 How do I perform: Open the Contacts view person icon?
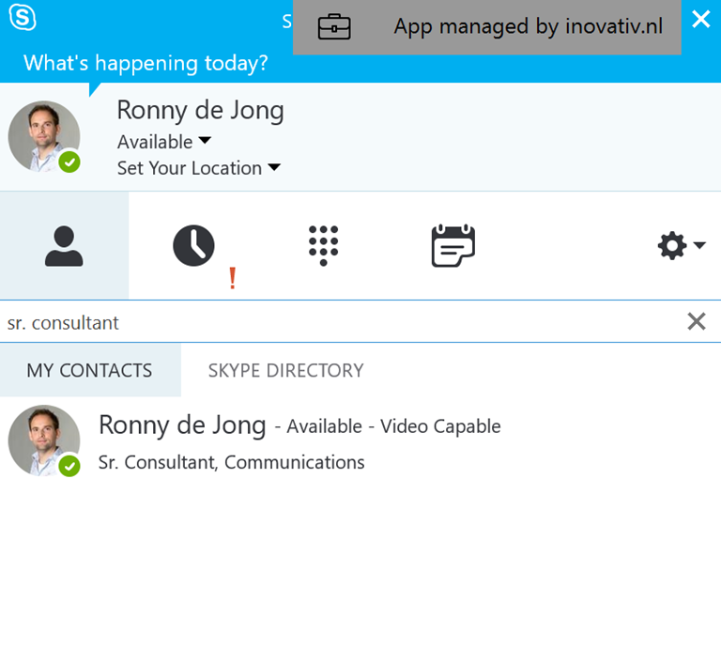[64, 246]
